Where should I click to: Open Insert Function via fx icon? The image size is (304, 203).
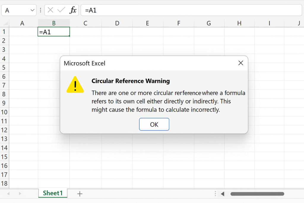pos(73,10)
